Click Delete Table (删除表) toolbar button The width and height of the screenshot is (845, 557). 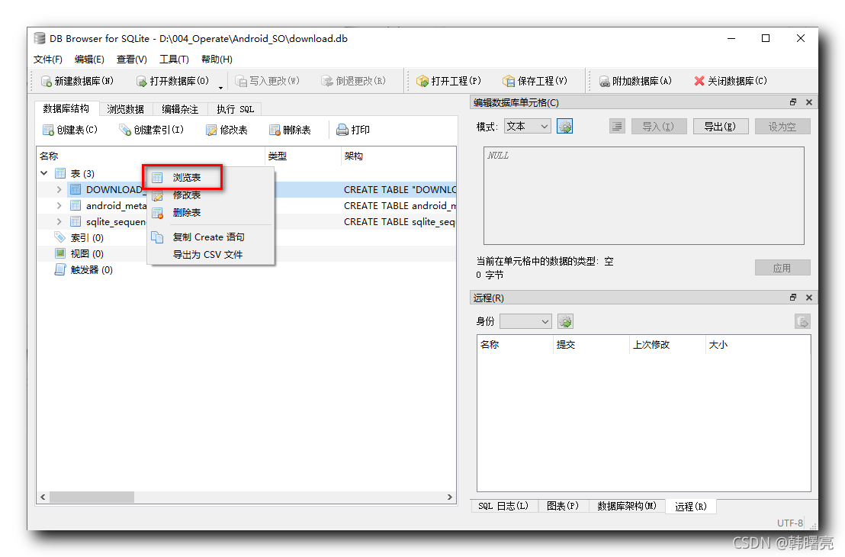tap(290, 130)
